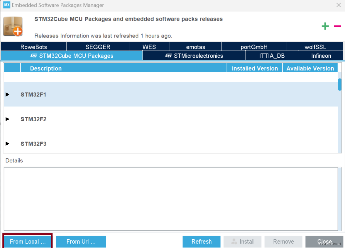Select the STM32F2 row text
The height and width of the screenshot is (248, 345).
tap(33, 119)
